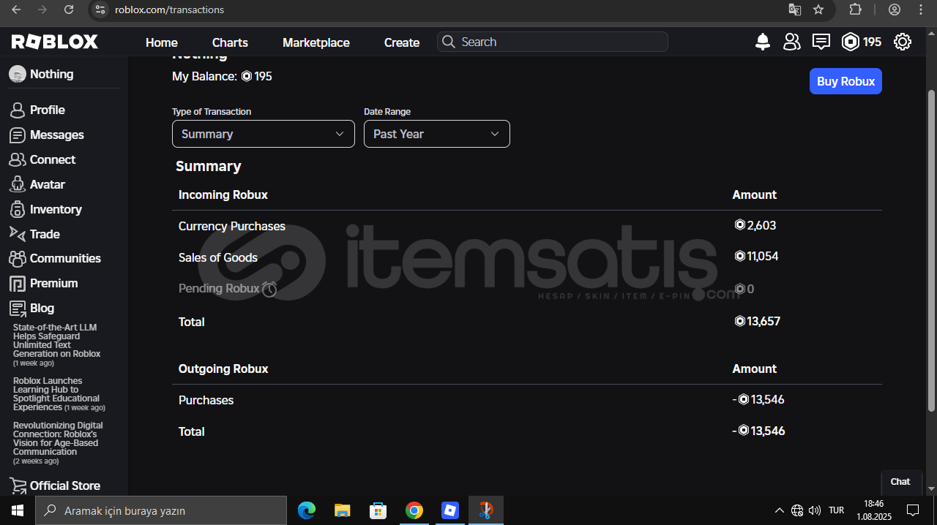The height and width of the screenshot is (525, 937).
Task: Switch to Chrome on the taskbar
Action: [414, 510]
